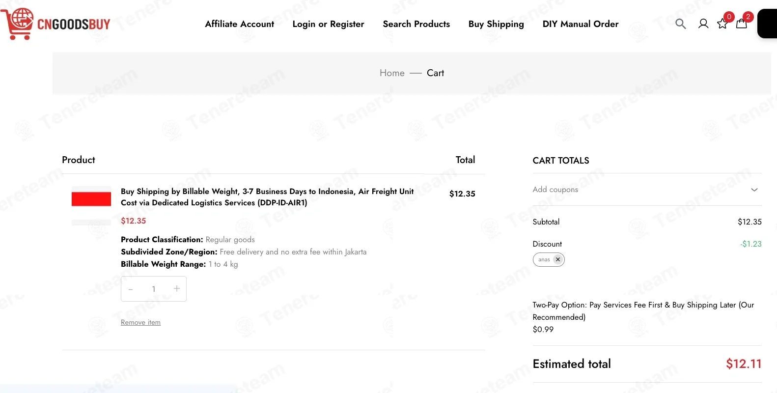Click the '1 to 4 kg' weight range

click(x=223, y=264)
